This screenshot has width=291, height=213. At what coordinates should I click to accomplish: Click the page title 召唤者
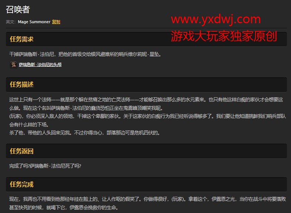point(18,10)
